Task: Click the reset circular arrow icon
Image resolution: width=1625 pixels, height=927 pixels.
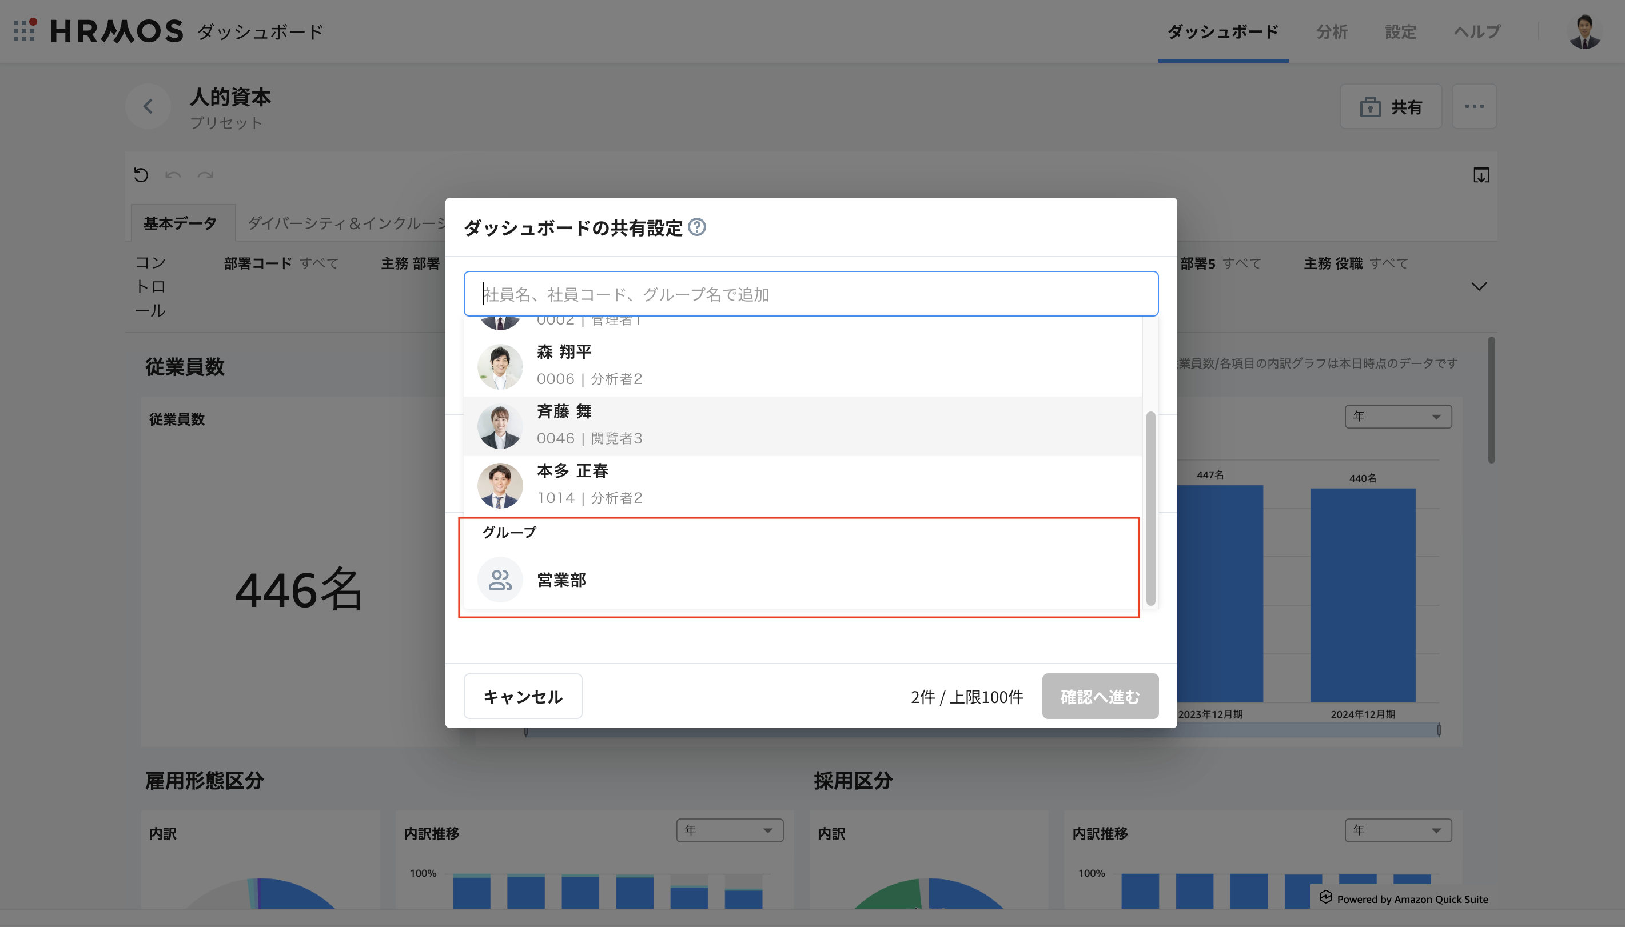Action: (141, 174)
